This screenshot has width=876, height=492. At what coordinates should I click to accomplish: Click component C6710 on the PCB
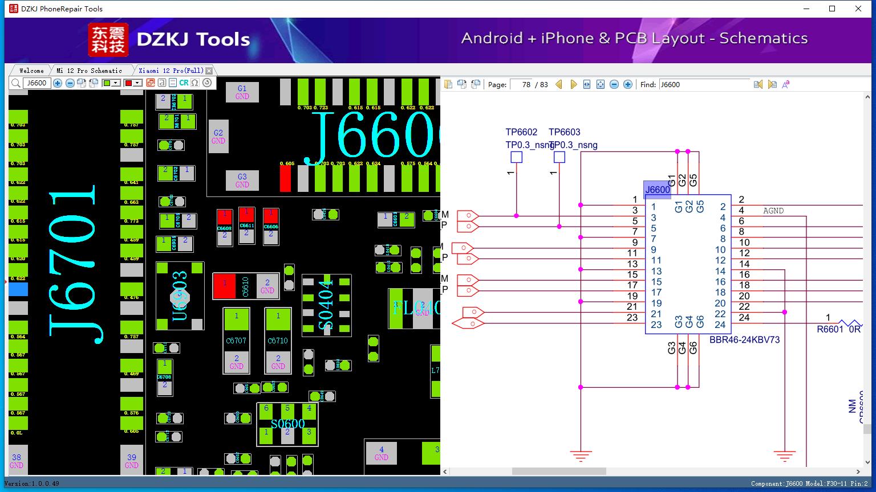point(278,341)
